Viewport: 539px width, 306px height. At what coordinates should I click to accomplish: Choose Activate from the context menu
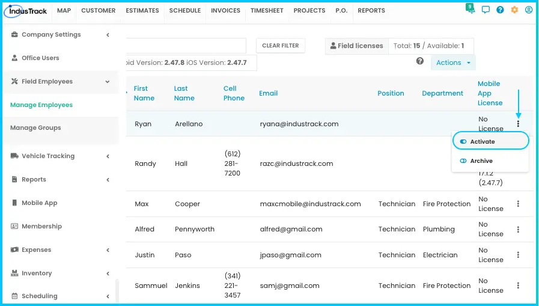click(x=490, y=142)
